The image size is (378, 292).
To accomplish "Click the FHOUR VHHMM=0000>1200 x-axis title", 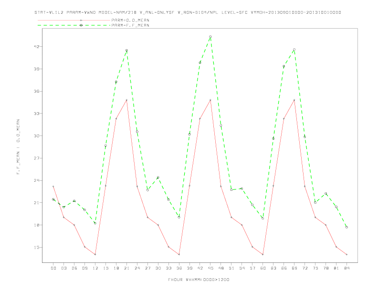I will [x=199, y=280].
